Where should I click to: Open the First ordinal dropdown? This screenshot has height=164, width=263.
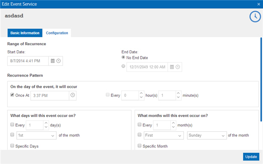(x=164, y=136)
